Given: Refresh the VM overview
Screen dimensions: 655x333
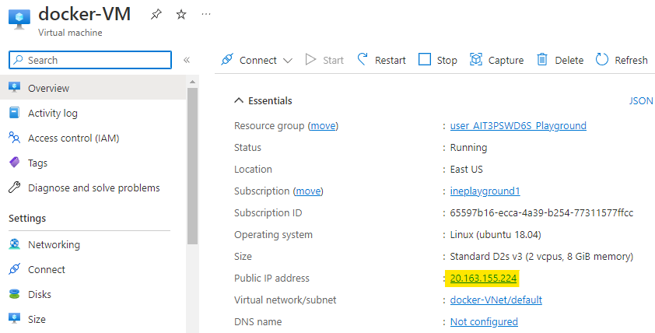Looking at the screenshot, I should (622, 60).
